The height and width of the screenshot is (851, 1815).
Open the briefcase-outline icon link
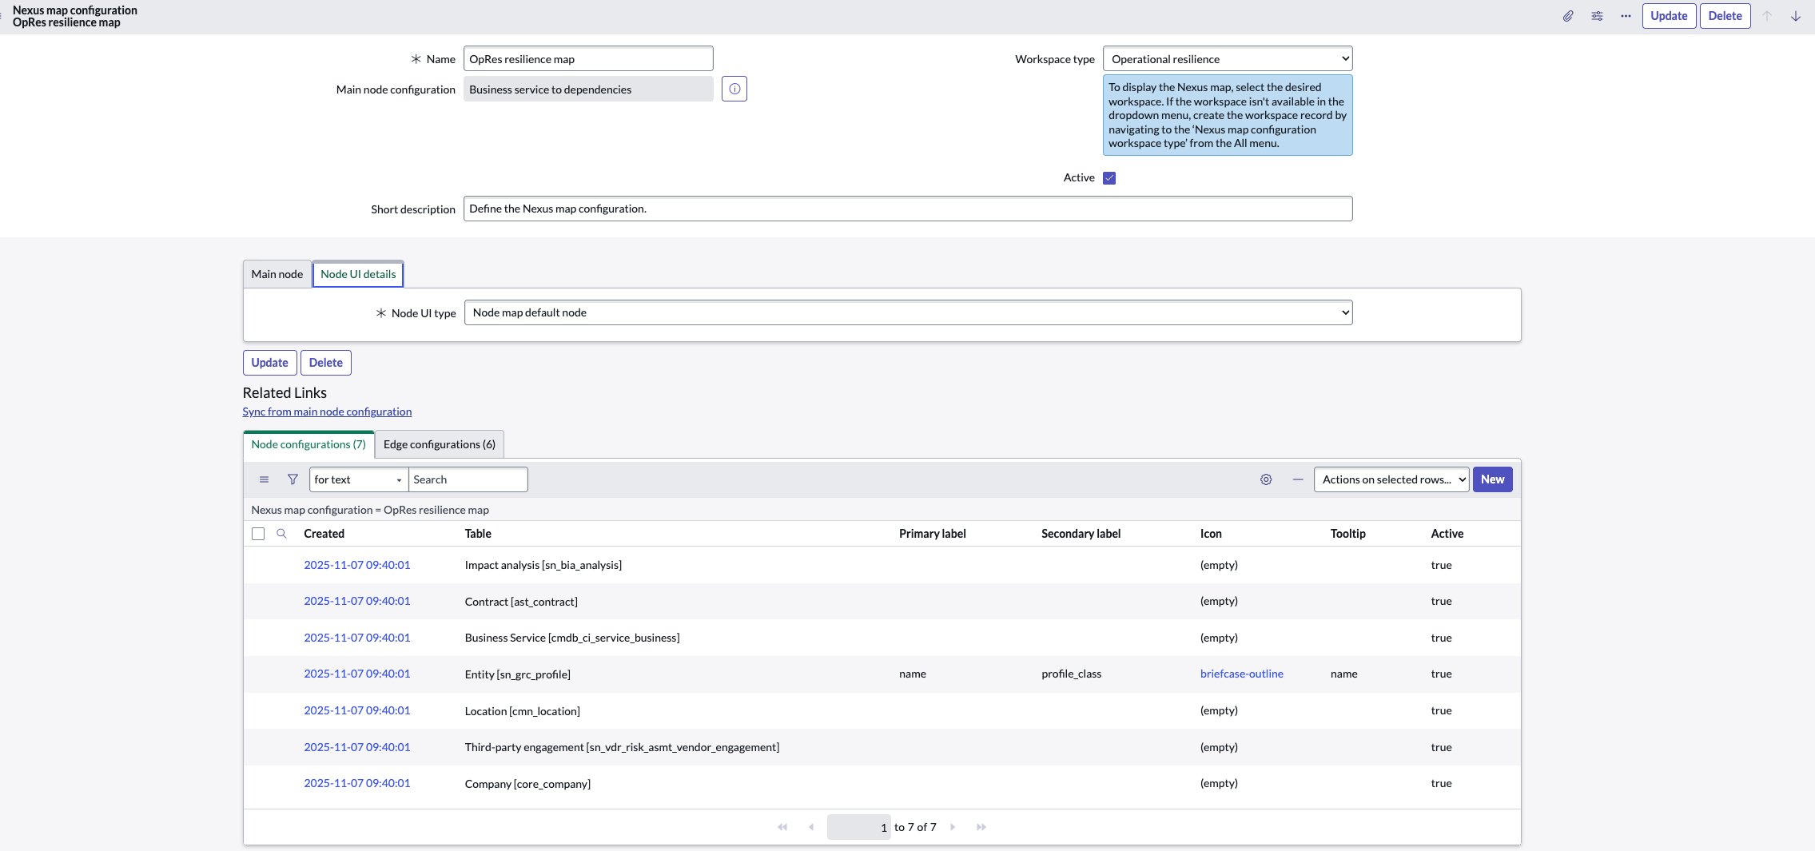(x=1242, y=674)
